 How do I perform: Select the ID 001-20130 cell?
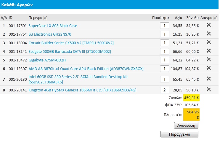(x=18, y=80)
